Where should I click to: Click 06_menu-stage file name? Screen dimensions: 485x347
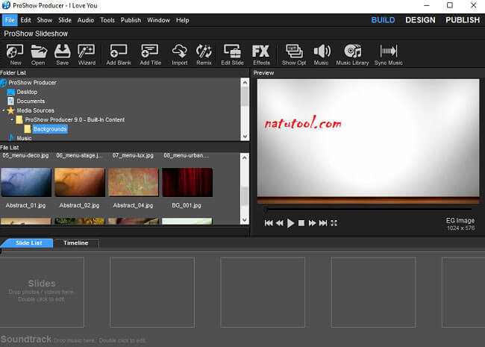78,155
